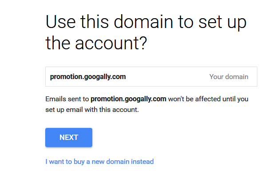Click the 'the account?' heading line
The image size is (280, 171).
click(96, 43)
